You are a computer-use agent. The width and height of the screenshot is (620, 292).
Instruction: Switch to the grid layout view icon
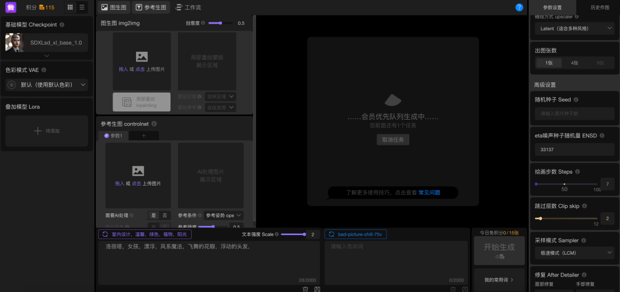[70, 7]
